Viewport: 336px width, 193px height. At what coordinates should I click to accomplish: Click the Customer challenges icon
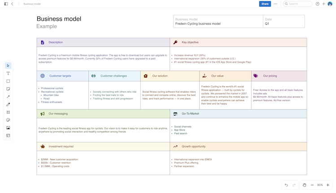click(93, 76)
